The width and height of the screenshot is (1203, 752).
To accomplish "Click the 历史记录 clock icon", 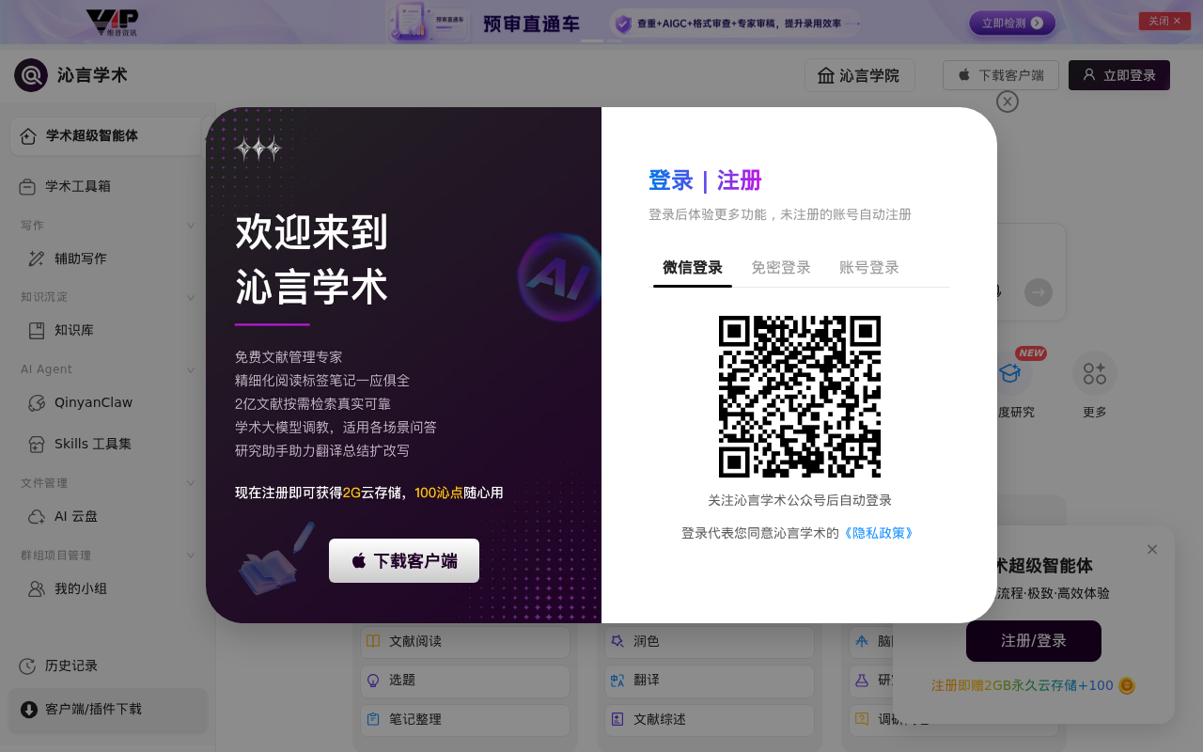I will [27, 666].
